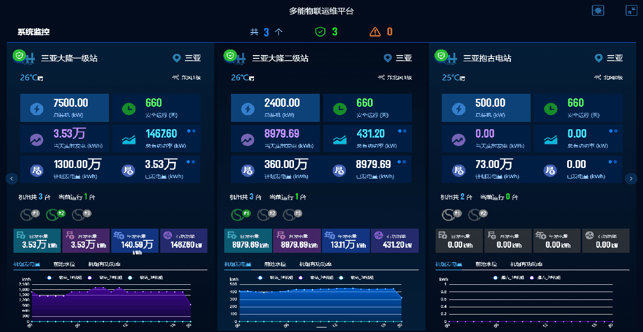Select unit #3 icon in 三亚大隆一级站
Viewport: 643px width, 332px height.
(82, 215)
